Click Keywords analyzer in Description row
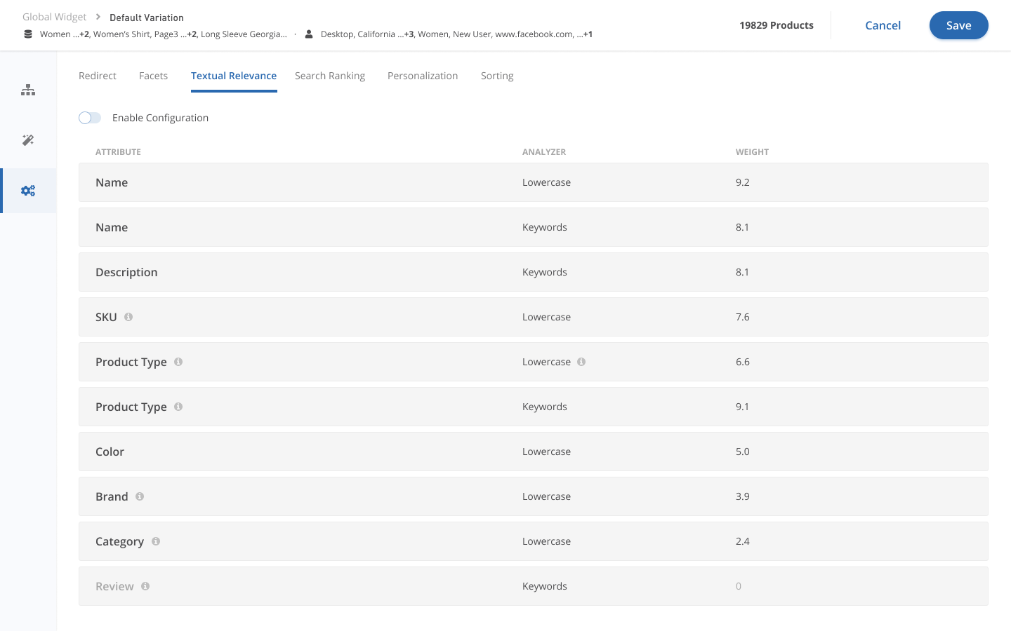Image resolution: width=1011 pixels, height=631 pixels. click(x=545, y=272)
